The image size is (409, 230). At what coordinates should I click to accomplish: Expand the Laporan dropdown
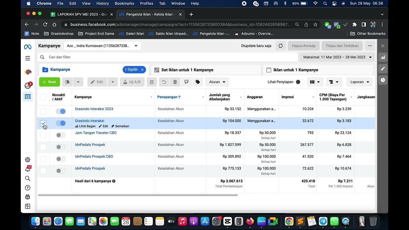pos(360,82)
